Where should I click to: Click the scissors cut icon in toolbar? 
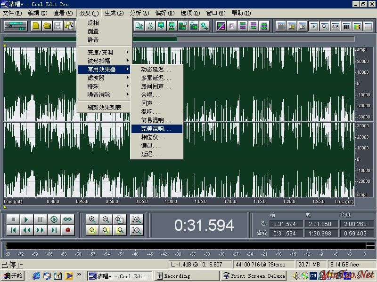pyautogui.click(x=150, y=26)
